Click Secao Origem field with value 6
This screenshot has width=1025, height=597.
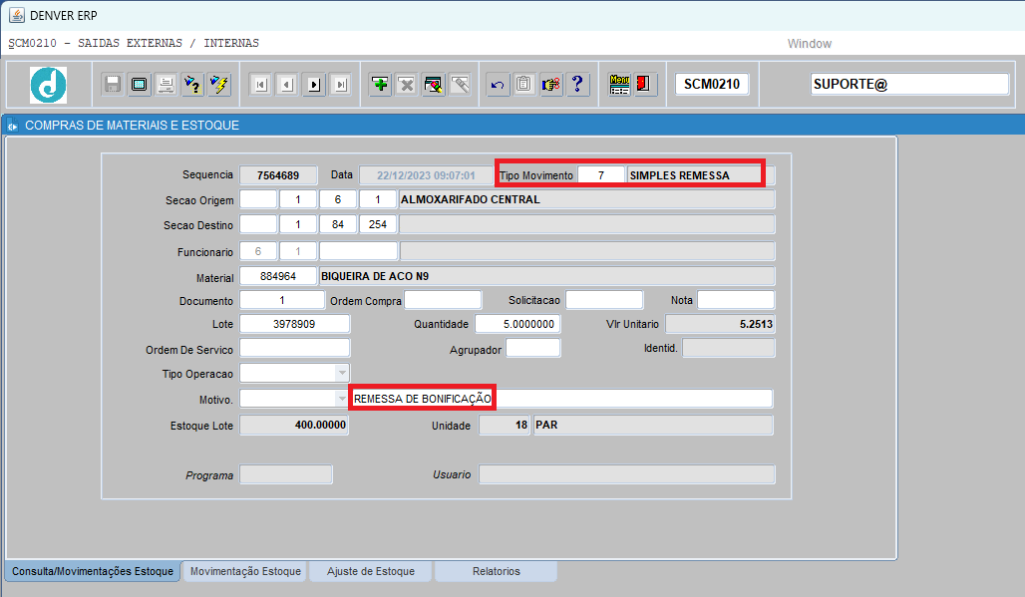pos(338,199)
